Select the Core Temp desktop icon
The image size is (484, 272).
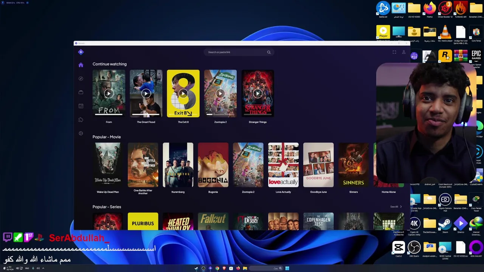(476, 34)
